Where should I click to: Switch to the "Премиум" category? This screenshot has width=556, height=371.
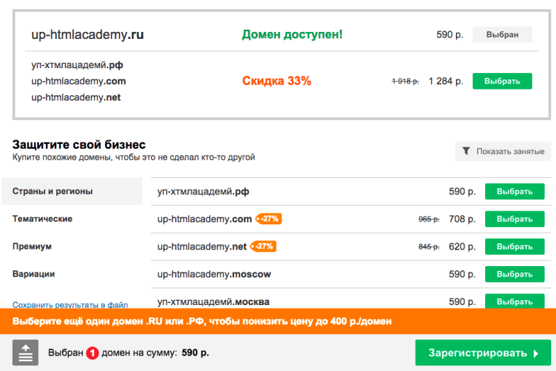pos(32,246)
